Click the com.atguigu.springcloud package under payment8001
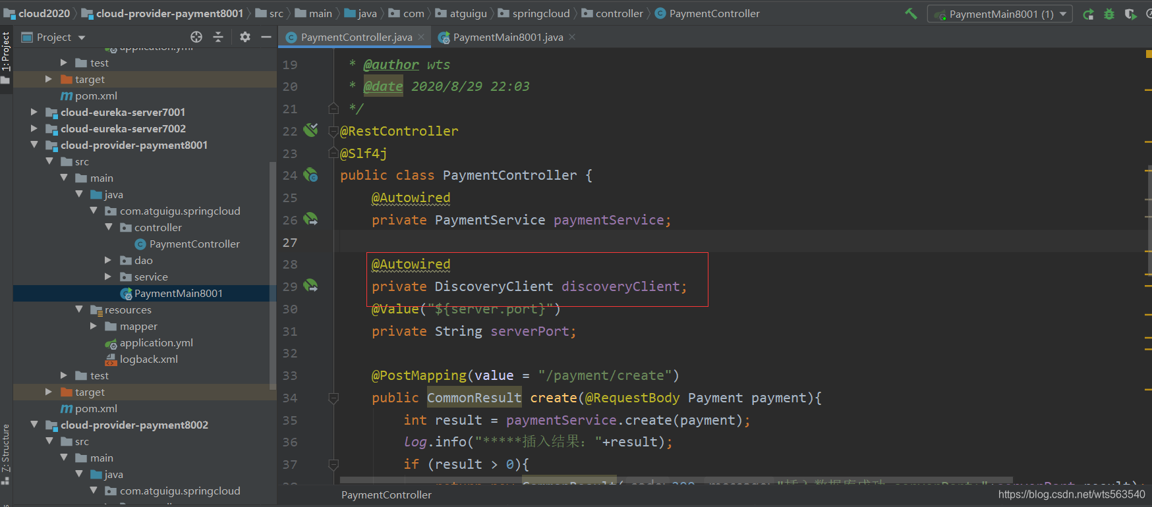Screen dimensions: 1152x507 173,211
